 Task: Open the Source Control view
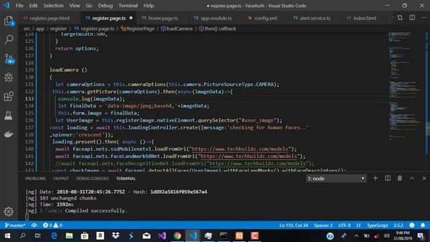[9, 58]
